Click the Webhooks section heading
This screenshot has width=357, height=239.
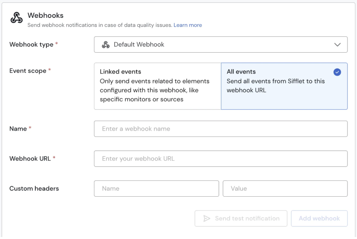pos(45,15)
